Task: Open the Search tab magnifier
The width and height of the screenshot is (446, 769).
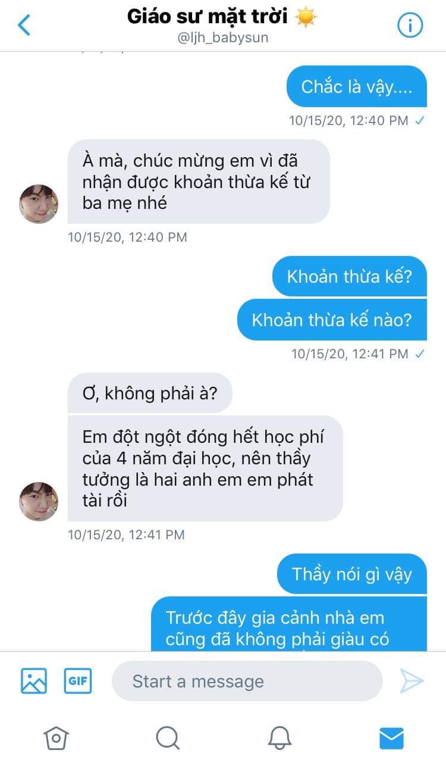Action: 168,738
